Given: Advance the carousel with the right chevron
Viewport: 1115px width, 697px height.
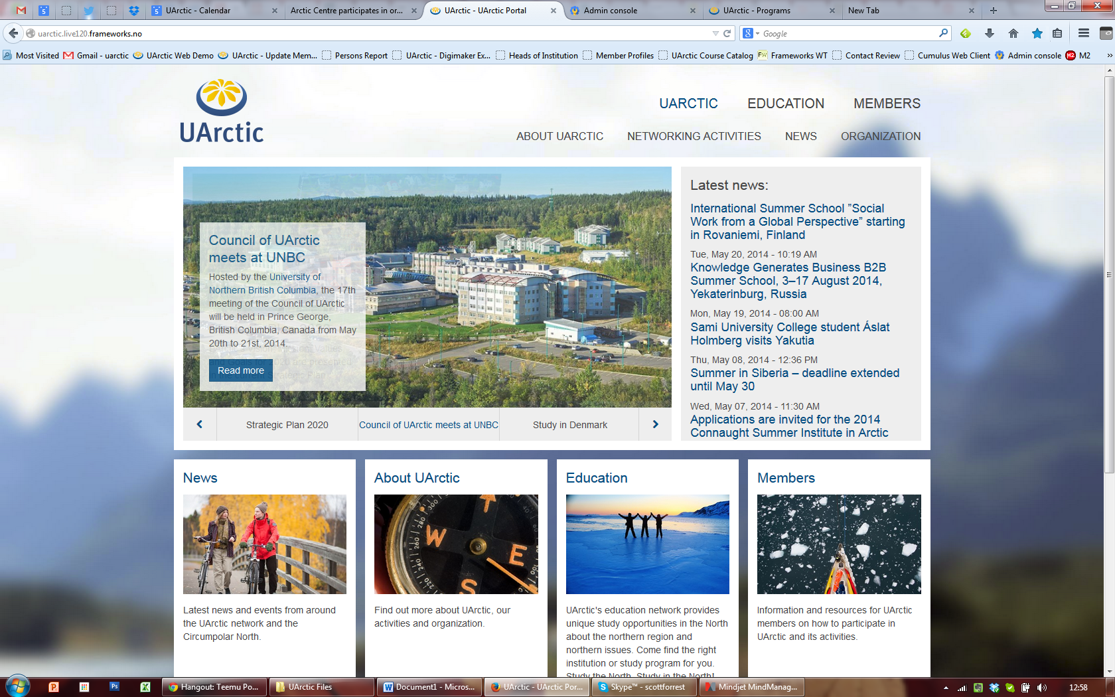Looking at the screenshot, I should pos(655,424).
